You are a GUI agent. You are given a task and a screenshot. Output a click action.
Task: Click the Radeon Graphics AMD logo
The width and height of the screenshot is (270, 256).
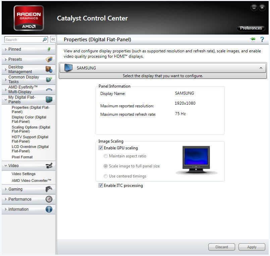29,18
